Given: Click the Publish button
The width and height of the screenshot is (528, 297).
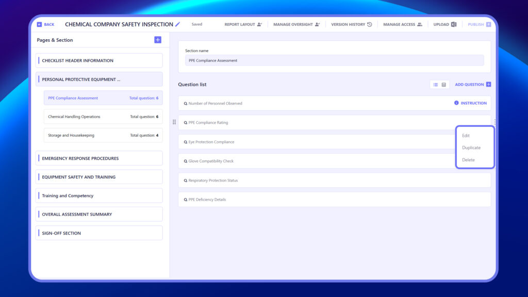Looking at the screenshot, I should point(479,24).
